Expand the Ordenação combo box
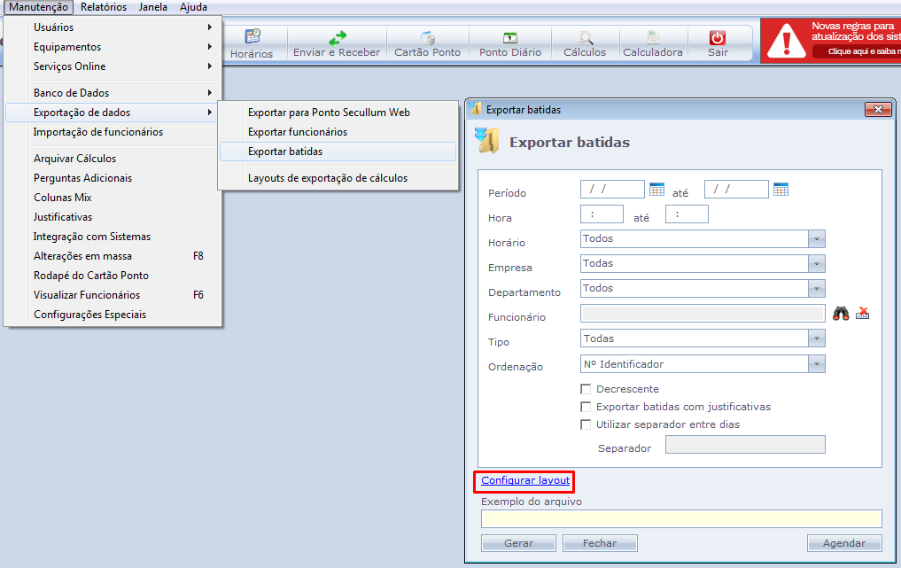 pos(817,364)
